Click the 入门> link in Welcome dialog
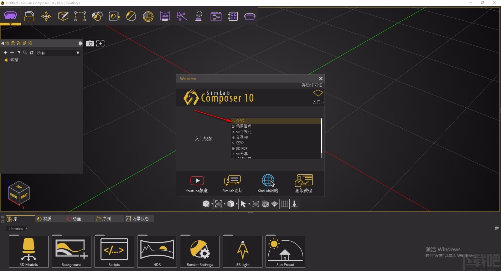This screenshot has width=501, height=271. 318,102
